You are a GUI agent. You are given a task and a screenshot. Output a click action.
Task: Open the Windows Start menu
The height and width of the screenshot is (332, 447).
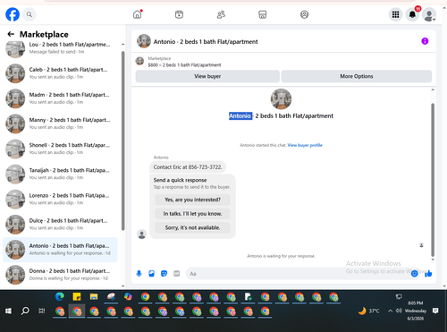pos(8,311)
